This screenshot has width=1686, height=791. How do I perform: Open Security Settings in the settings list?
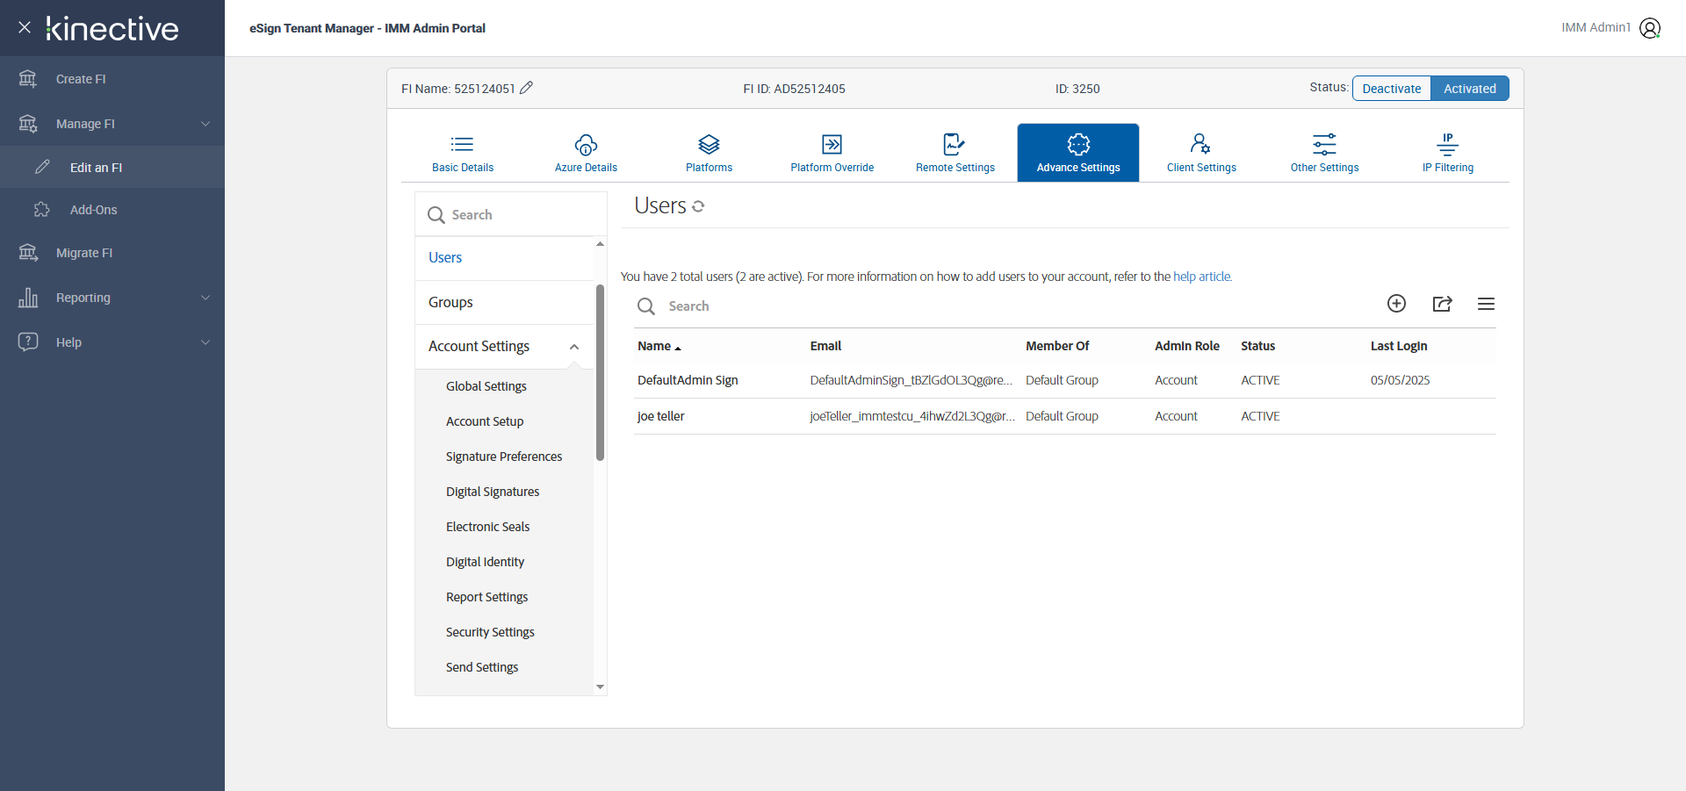(490, 632)
